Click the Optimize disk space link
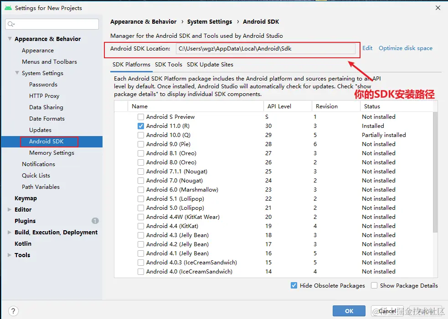 (x=406, y=48)
